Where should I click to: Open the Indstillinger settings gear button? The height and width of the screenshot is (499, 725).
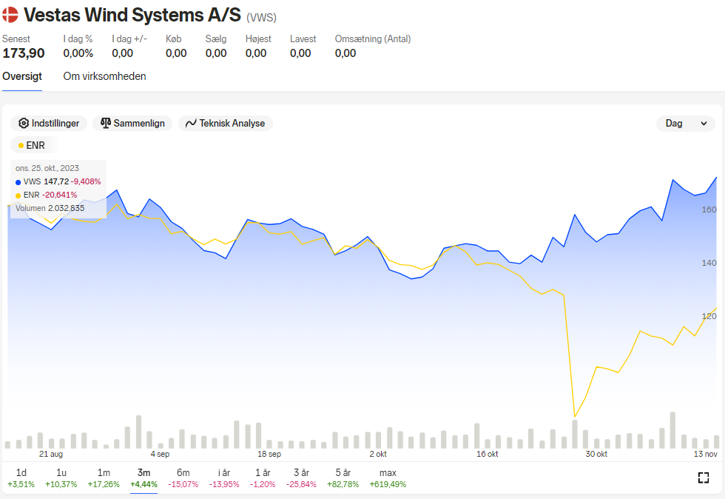[x=49, y=123]
